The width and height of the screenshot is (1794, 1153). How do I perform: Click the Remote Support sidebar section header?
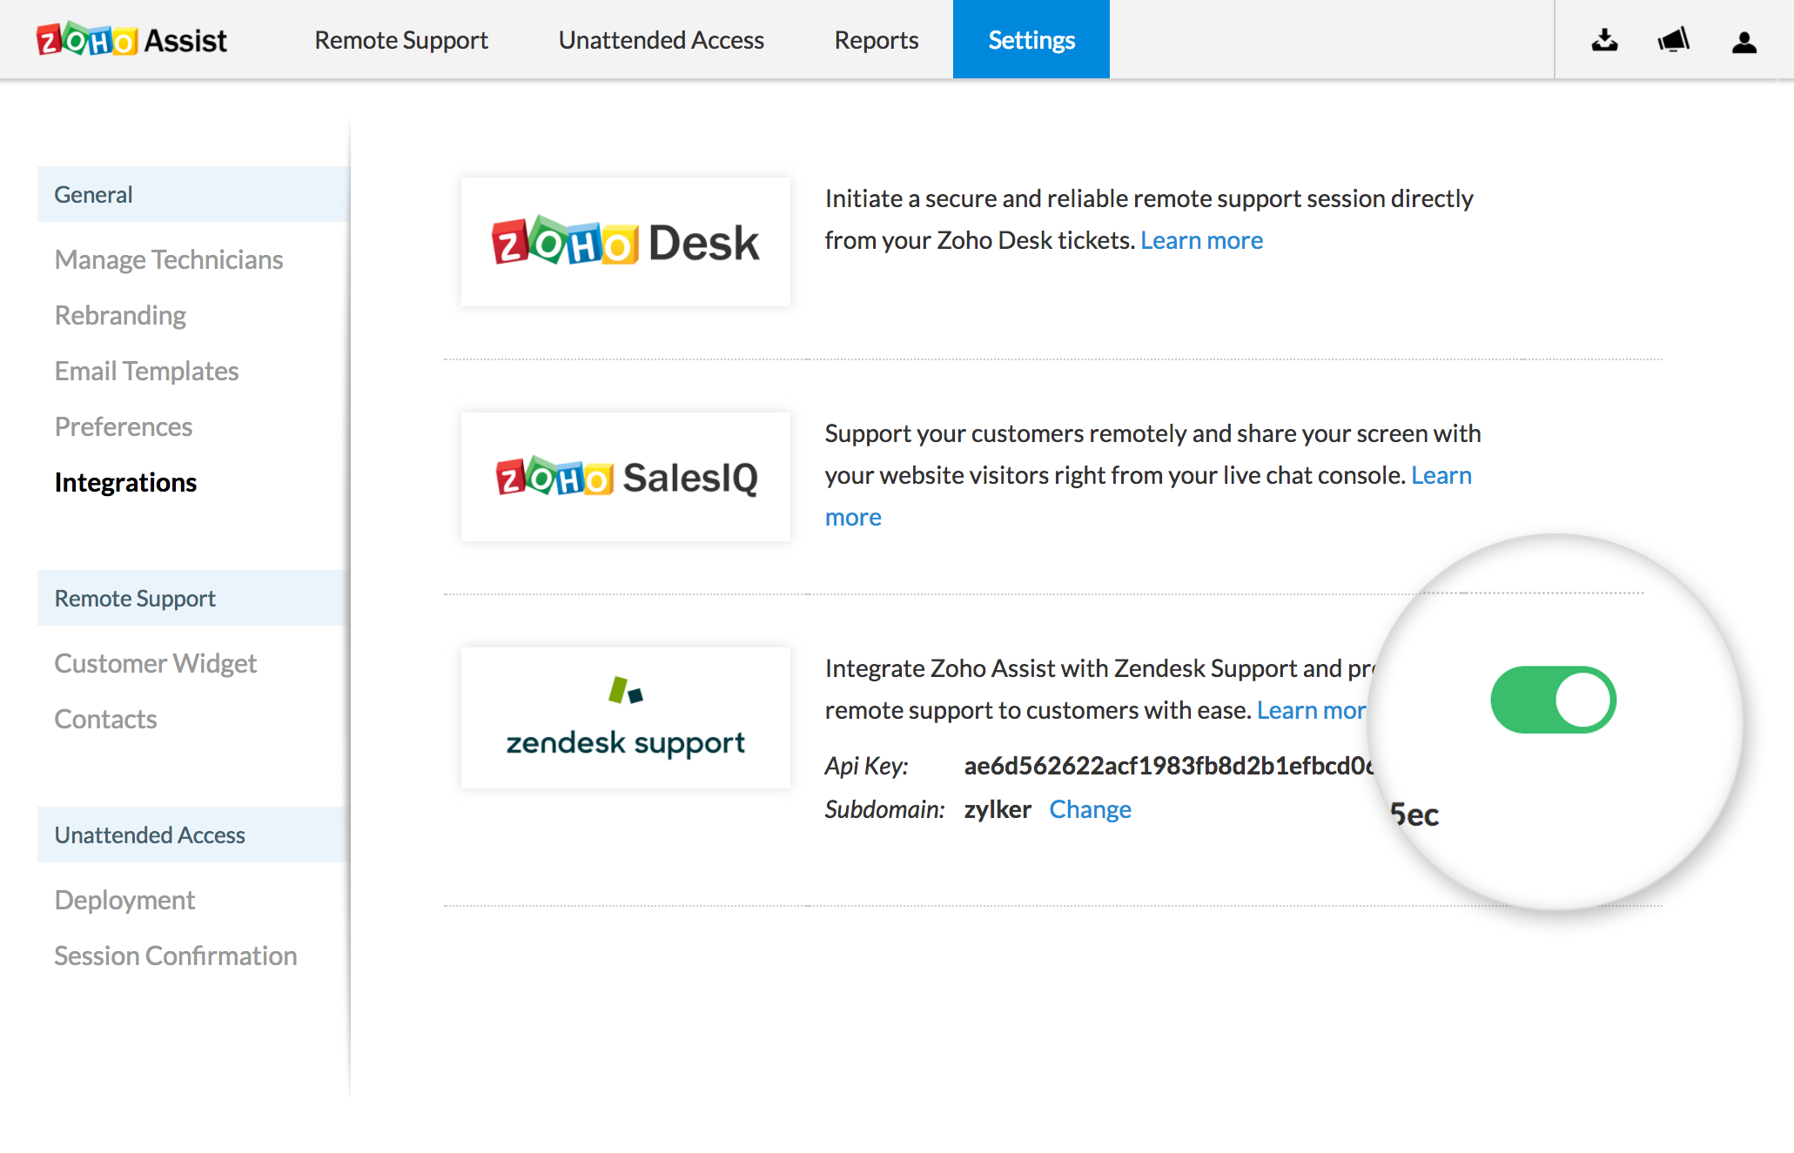click(193, 598)
